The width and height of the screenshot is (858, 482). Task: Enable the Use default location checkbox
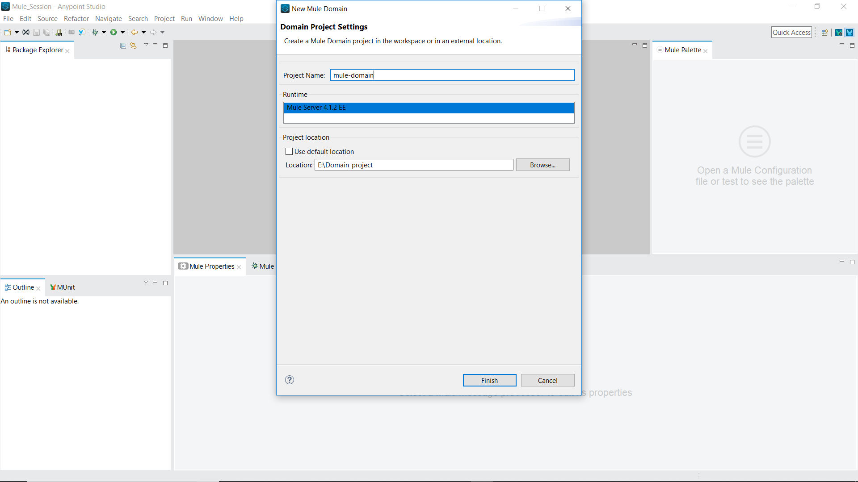click(x=289, y=152)
